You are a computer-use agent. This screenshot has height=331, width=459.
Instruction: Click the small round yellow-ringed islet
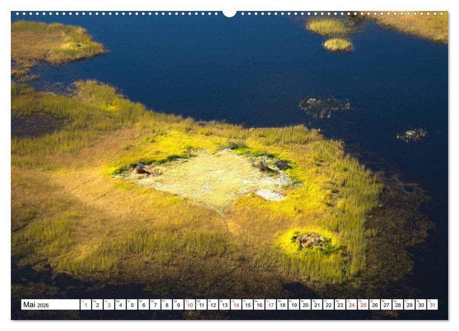pyautogui.click(x=310, y=241)
